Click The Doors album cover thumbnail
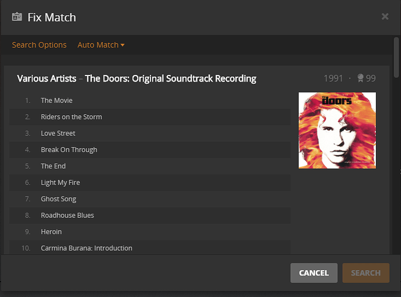Image resolution: width=401 pixels, height=297 pixels. [x=337, y=130]
